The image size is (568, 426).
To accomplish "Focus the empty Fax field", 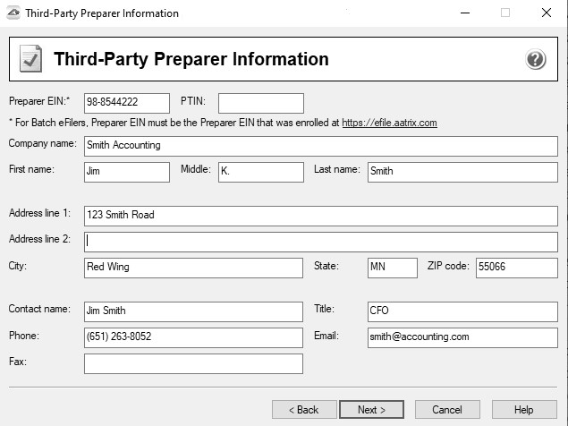I will click(x=193, y=363).
